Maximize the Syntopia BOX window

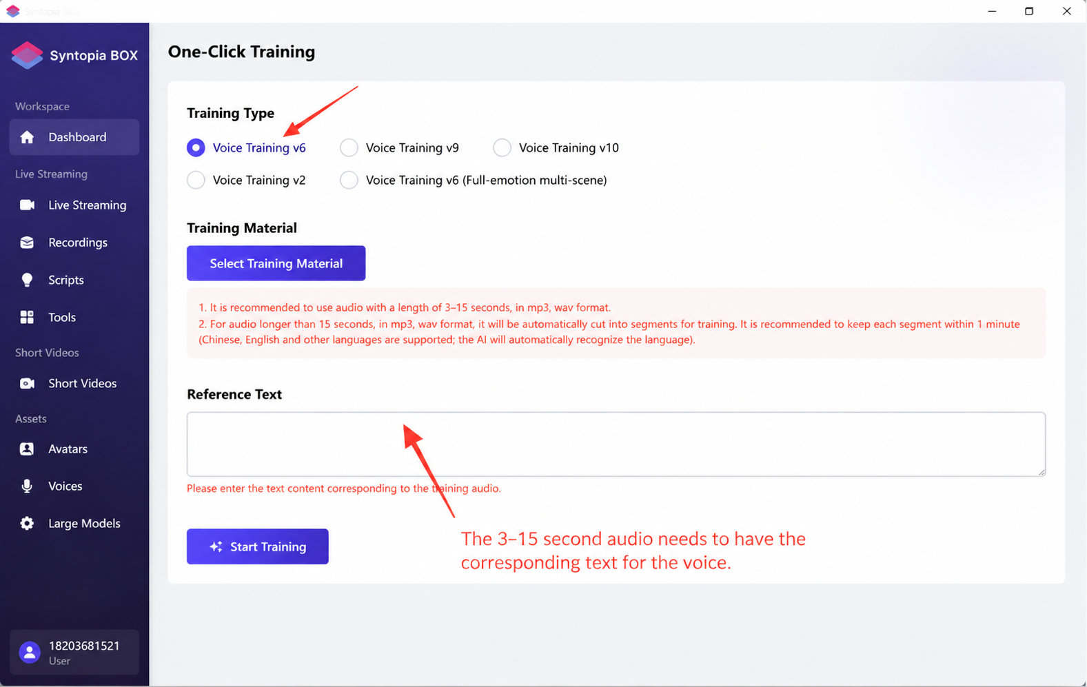click(x=1029, y=11)
